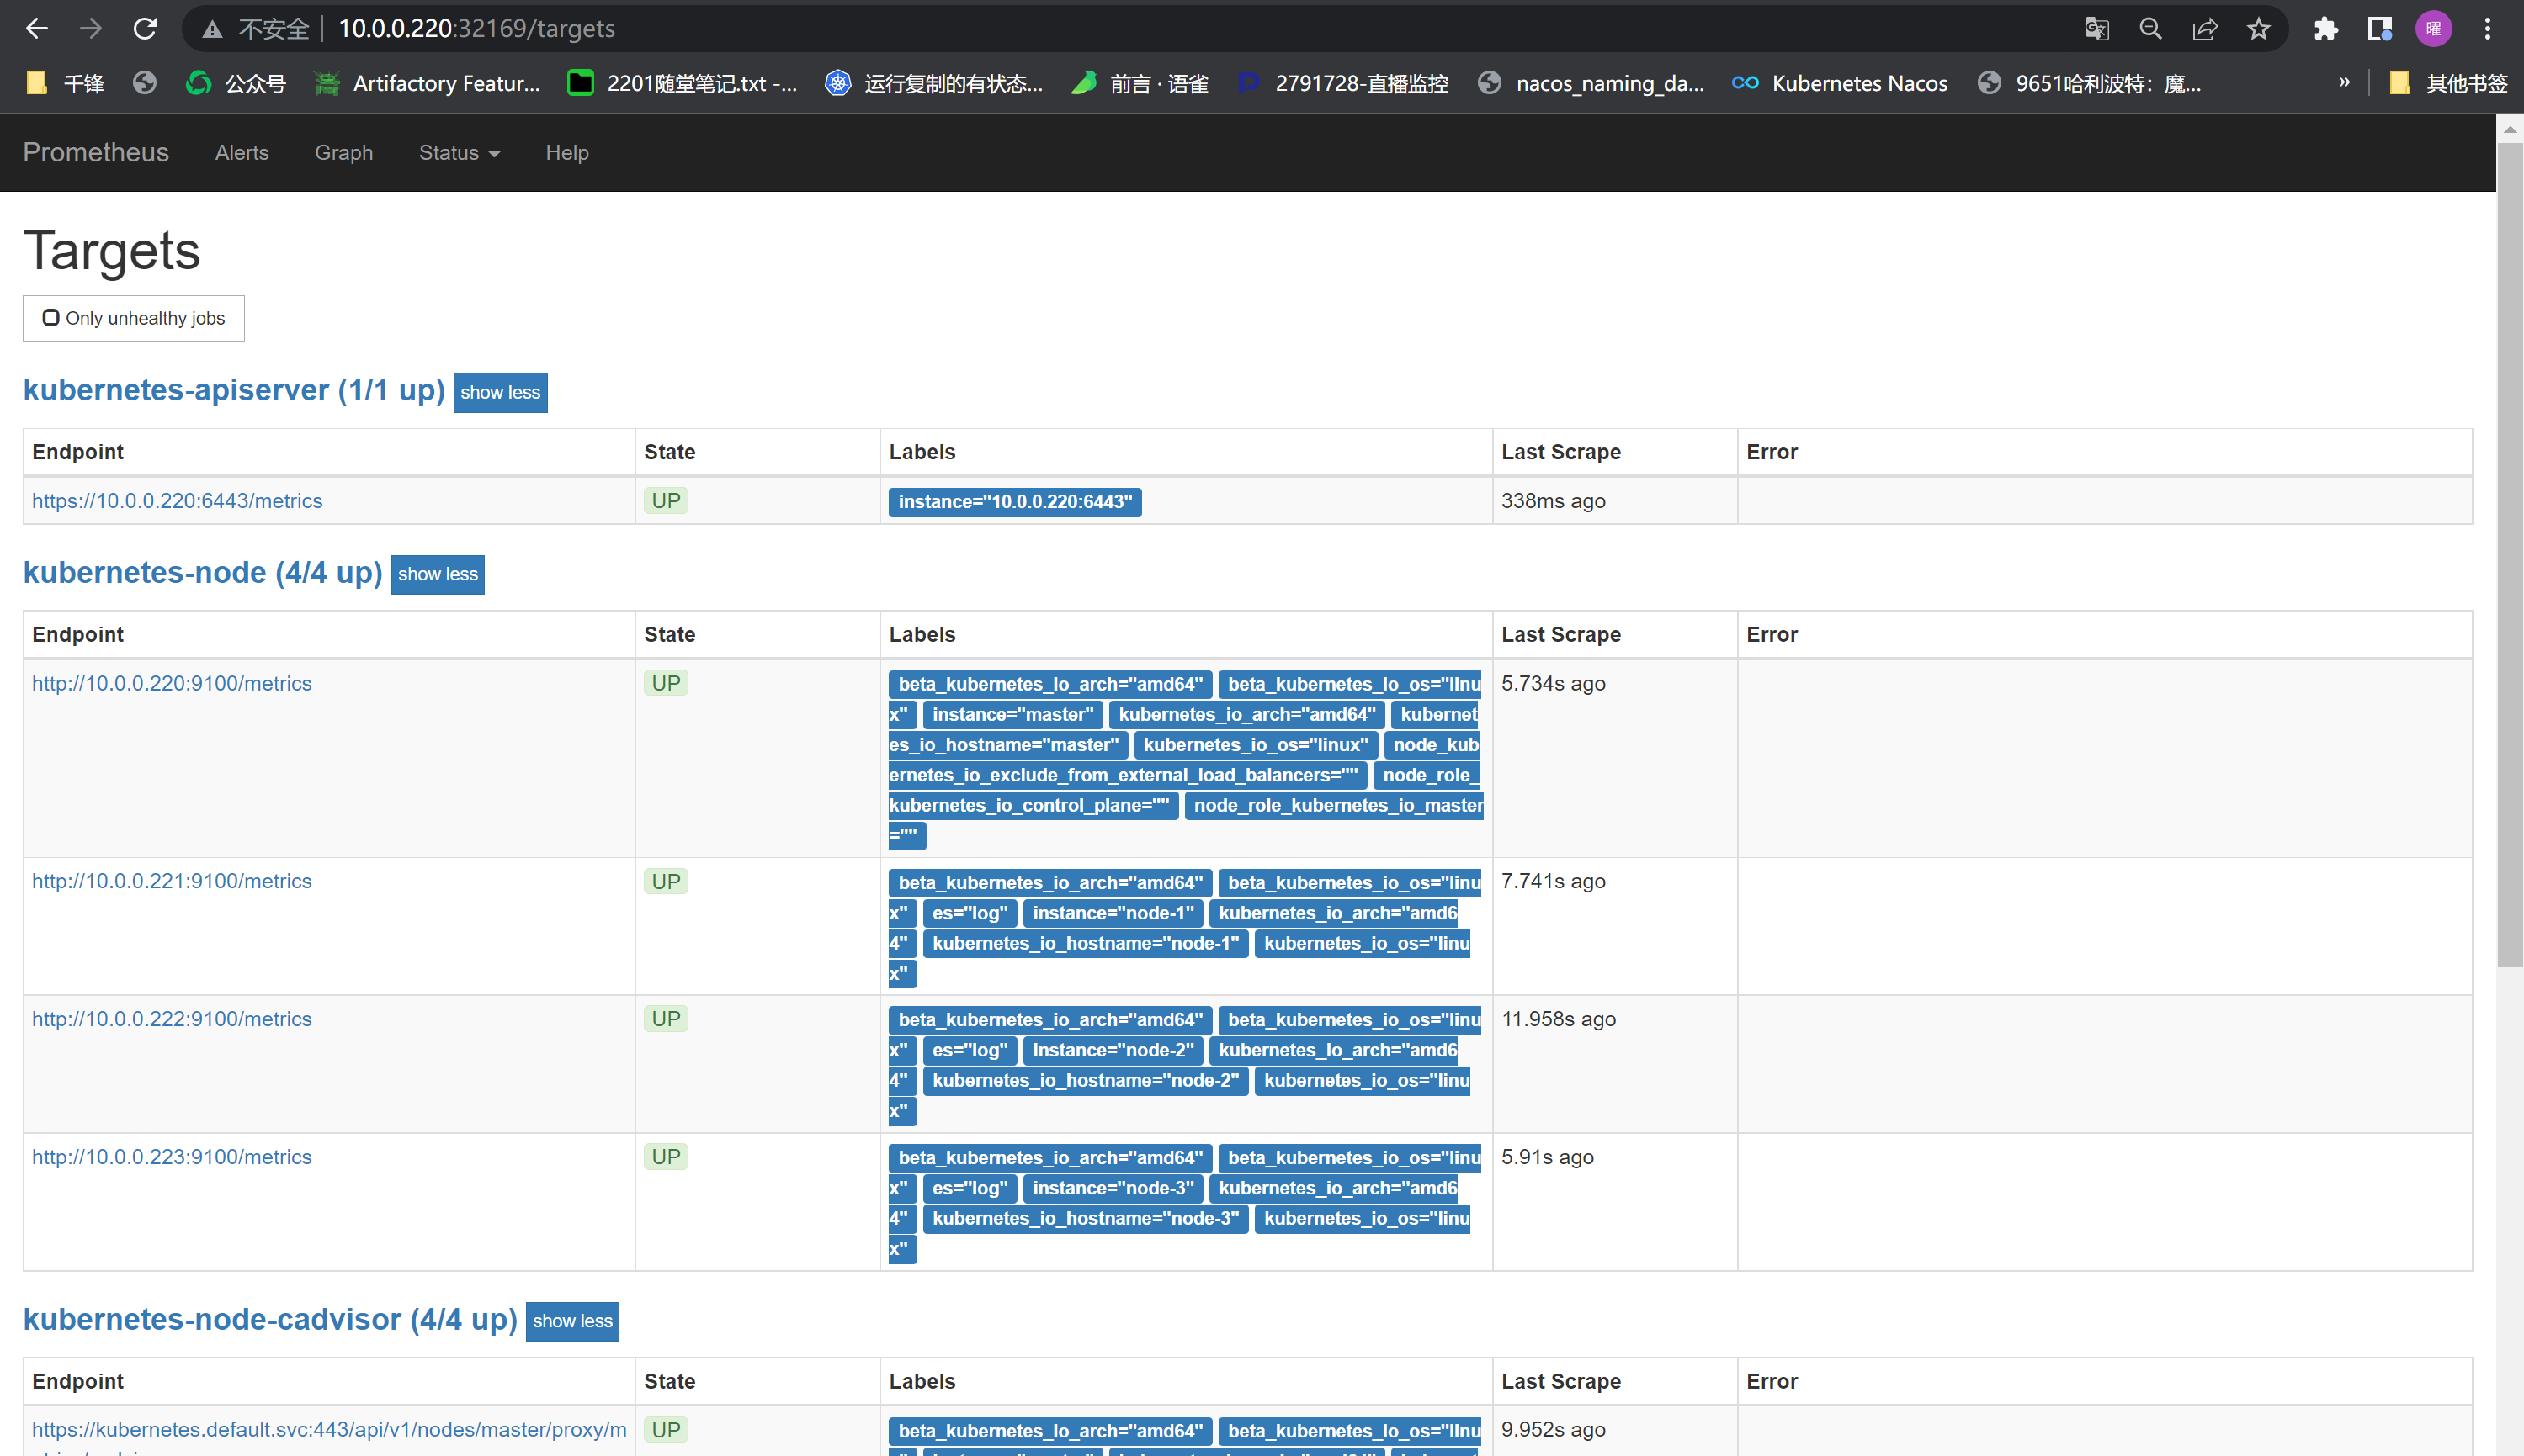The width and height of the screenshot is (2524, 1456).
Task: Open the 运行复制的有状态 bookmark
Action: (x=933, y=83)
